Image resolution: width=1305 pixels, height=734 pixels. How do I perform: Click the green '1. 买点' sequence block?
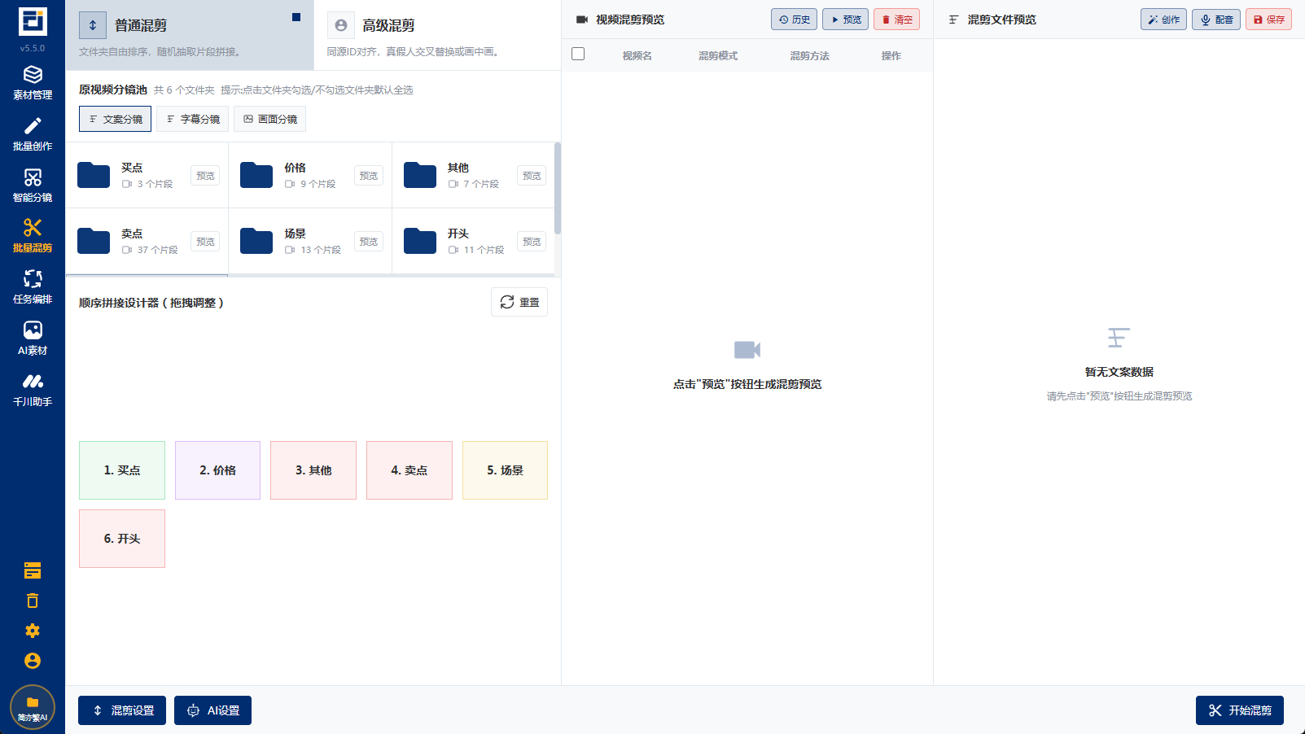pos(122,470)
